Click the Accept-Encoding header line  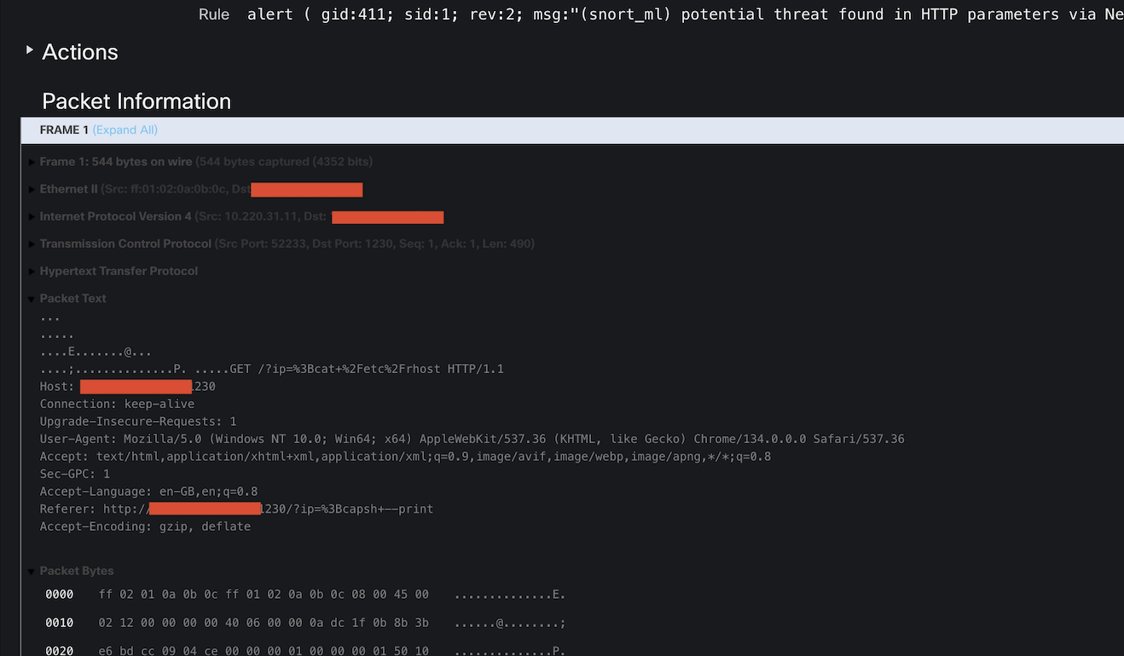coord(145,527)
